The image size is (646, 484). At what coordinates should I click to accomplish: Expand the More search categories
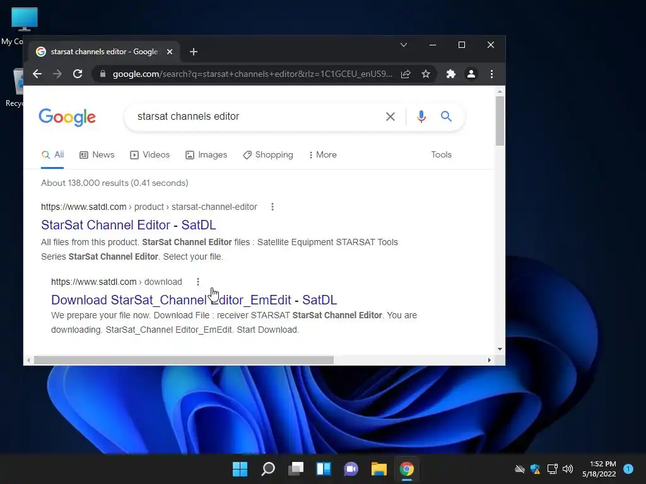click(322, 155)
